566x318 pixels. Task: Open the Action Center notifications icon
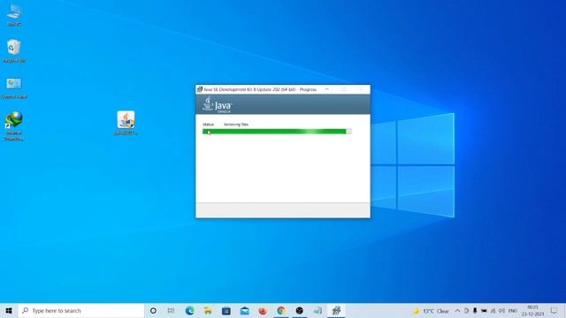[555, 311]
